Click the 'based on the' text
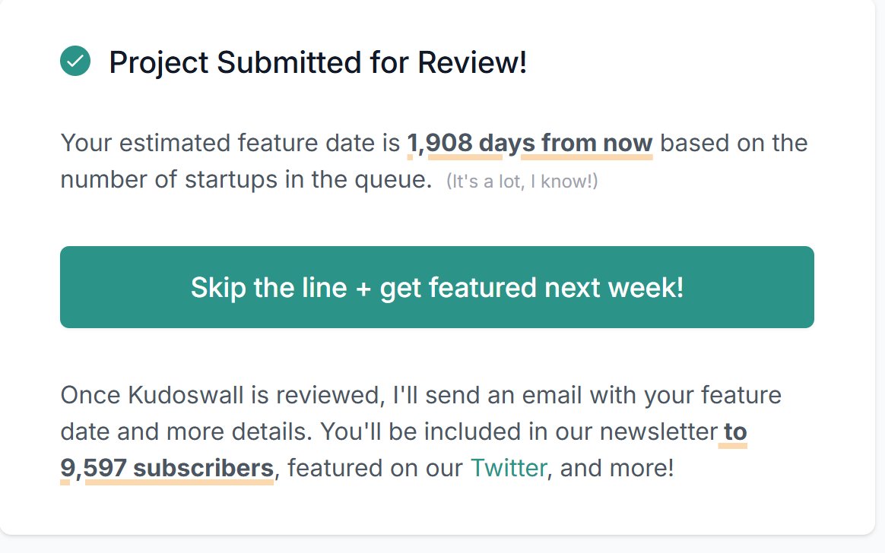Viewport: 885px width, 553px height. click(x=734, y=143)
